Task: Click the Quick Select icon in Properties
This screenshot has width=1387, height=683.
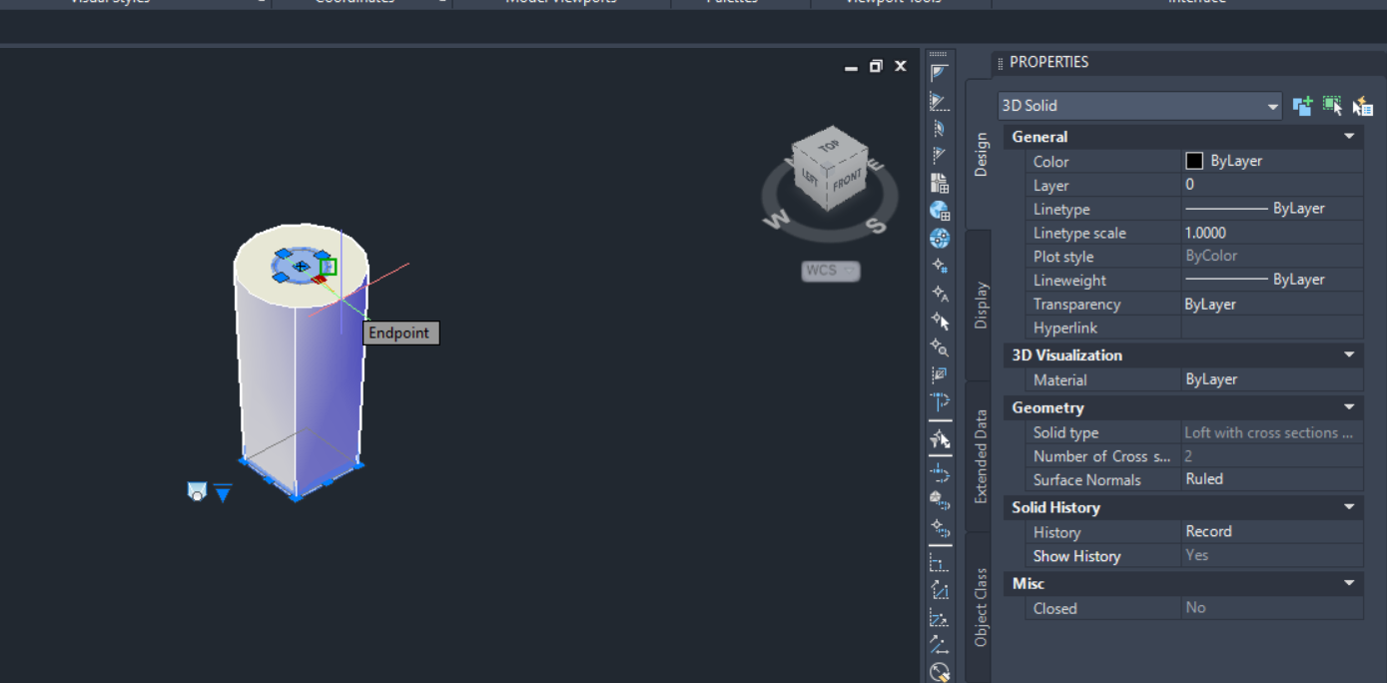Action: coord(1362,106)
